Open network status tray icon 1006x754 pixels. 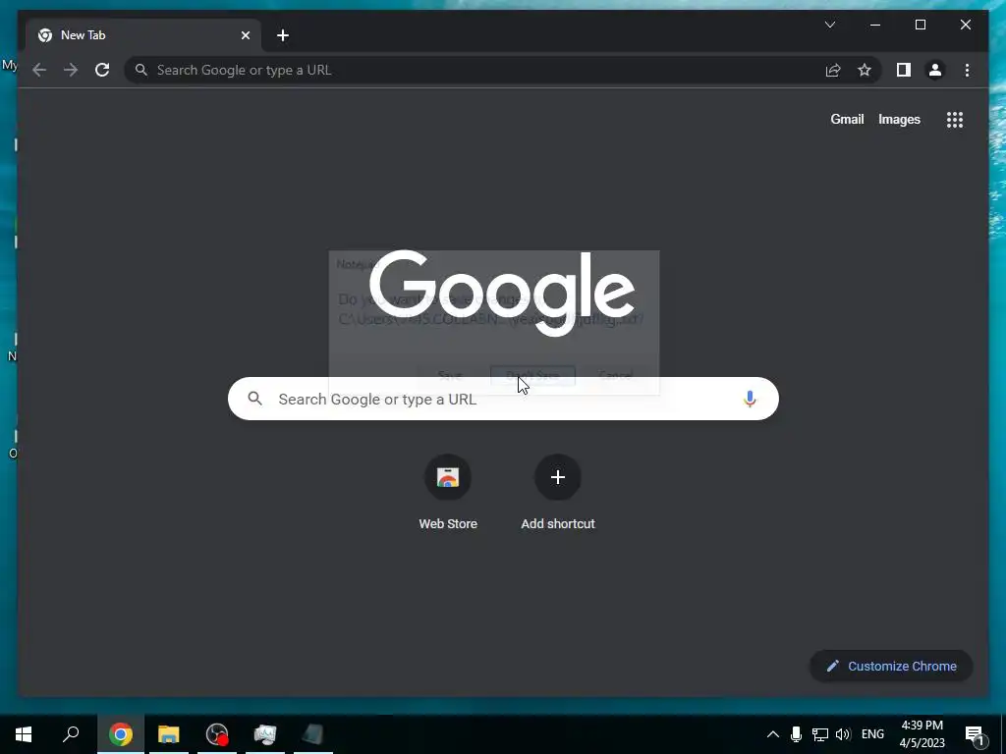pos(820,734)
